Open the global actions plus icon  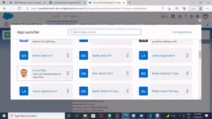(173, 16)
